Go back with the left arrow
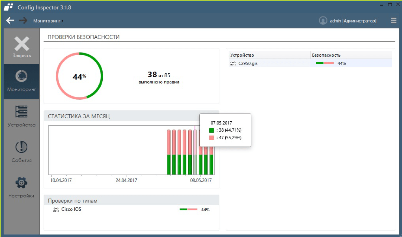402x237 pixels. tap(10, 21)
